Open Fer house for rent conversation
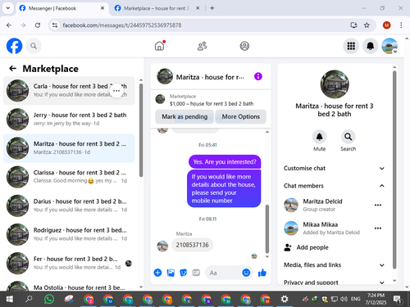The image size is (410, 307). 69,264
